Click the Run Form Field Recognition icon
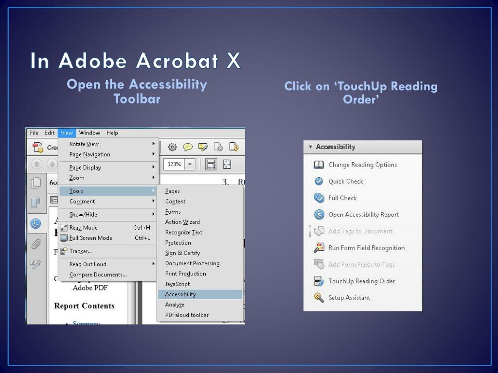The height and width of the screenshot is (373, 498). (319, 248)
